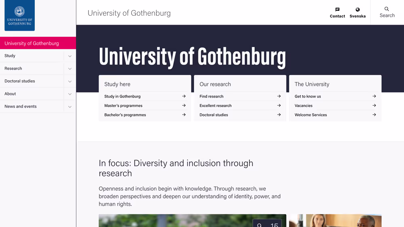This screenshot has width=404, height=227.
Task: Click arrow beside Vacancies
Action: (x=374, y=105)
